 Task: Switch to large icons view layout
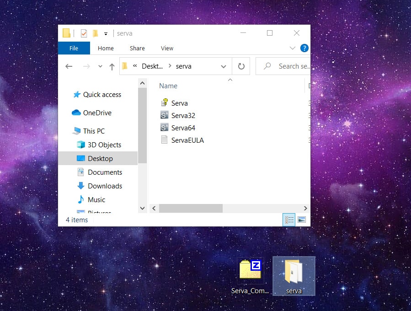[302, 220]
